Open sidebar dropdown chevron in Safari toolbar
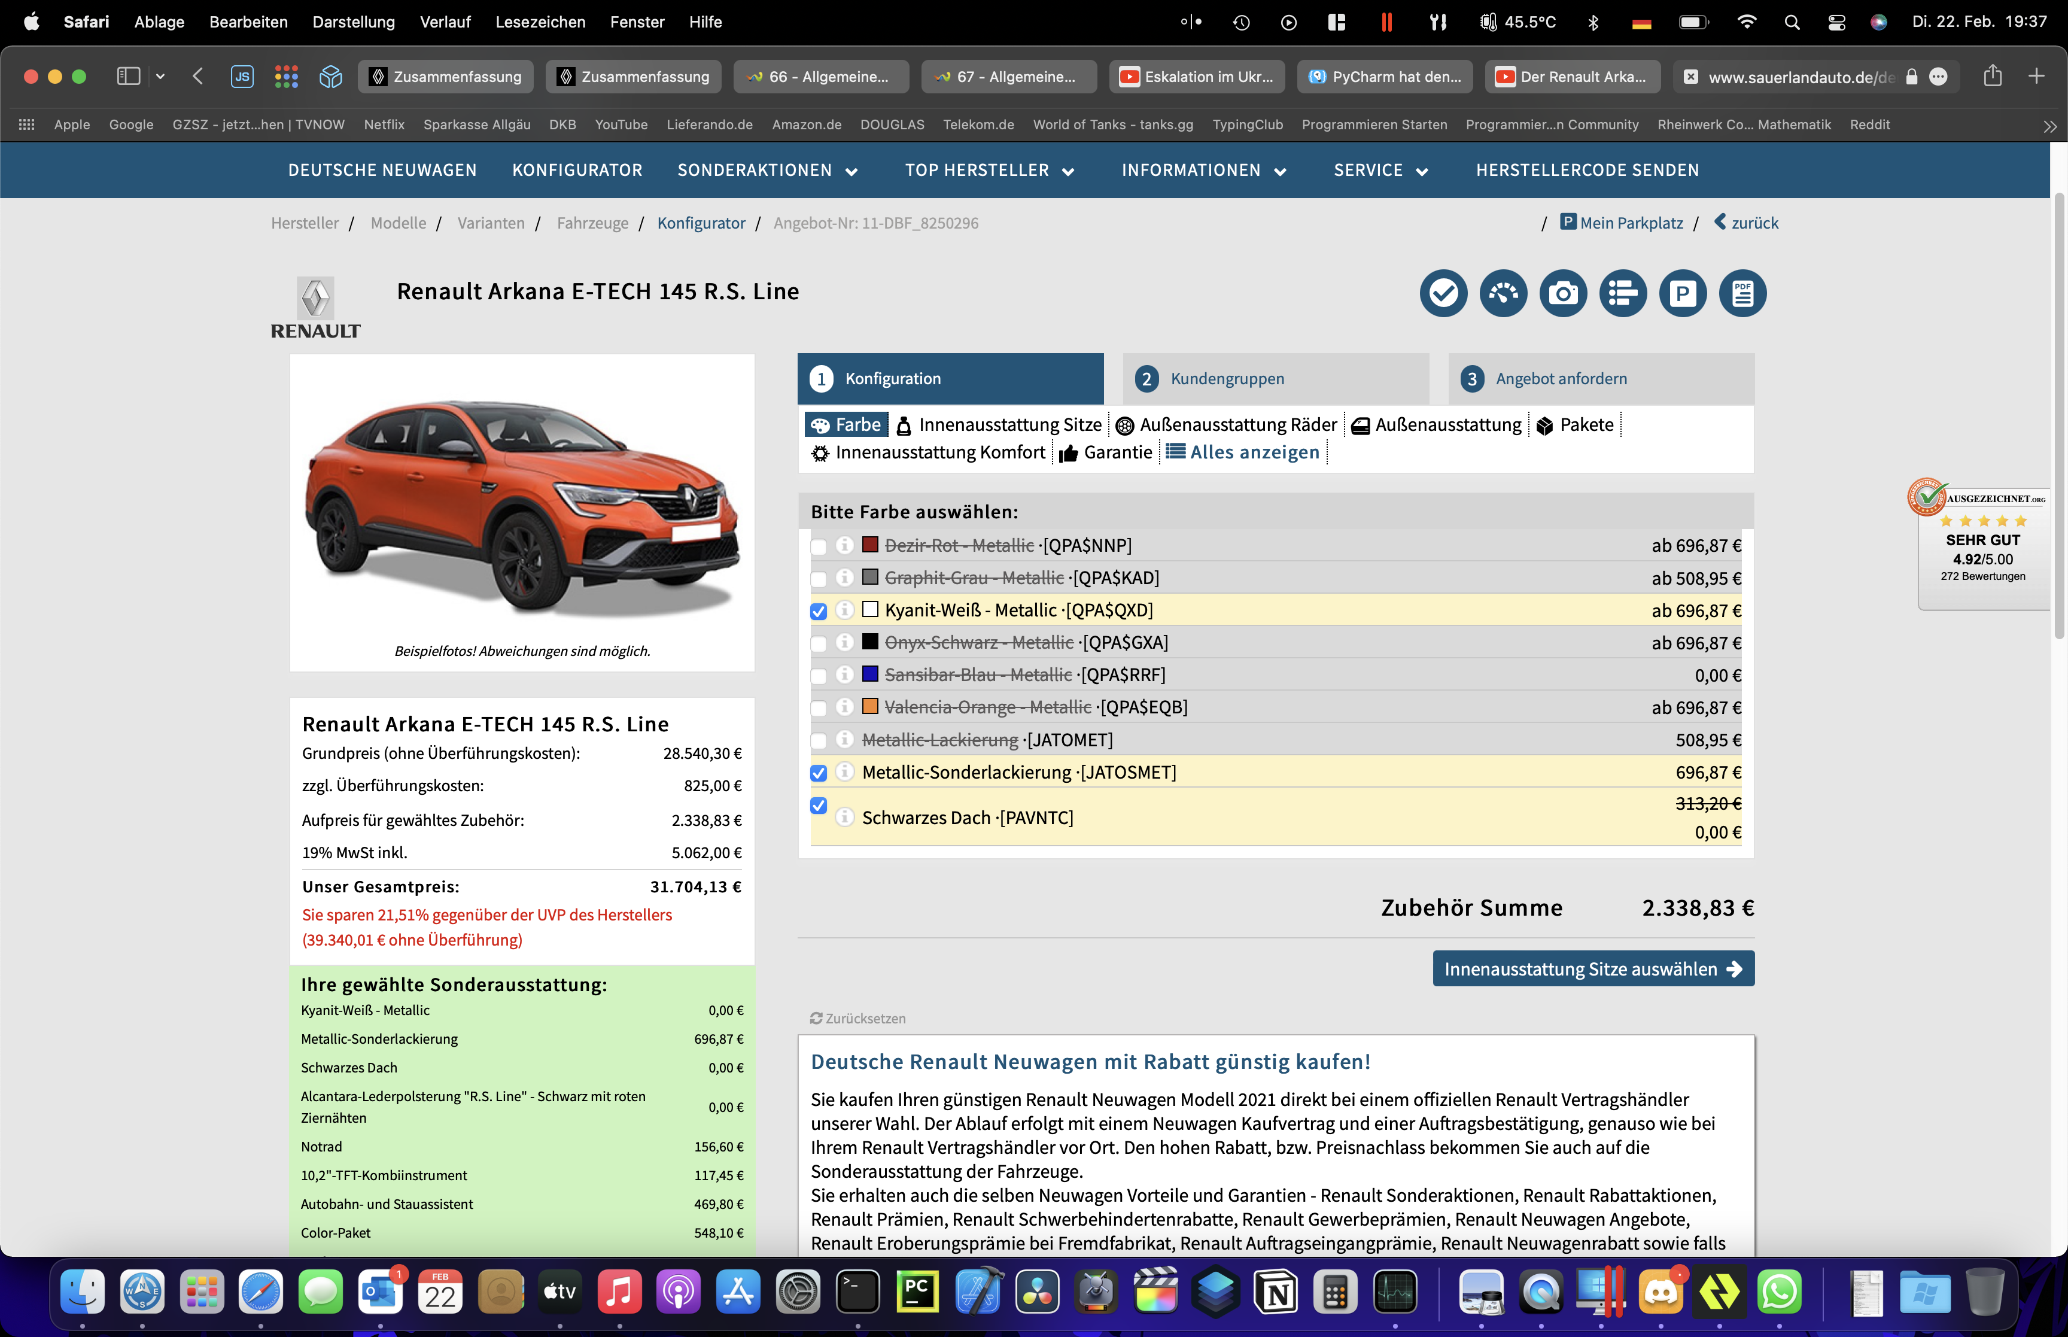Viewport: 2068px width, 1337px height. pyautogui.click(x=160, y=77)
